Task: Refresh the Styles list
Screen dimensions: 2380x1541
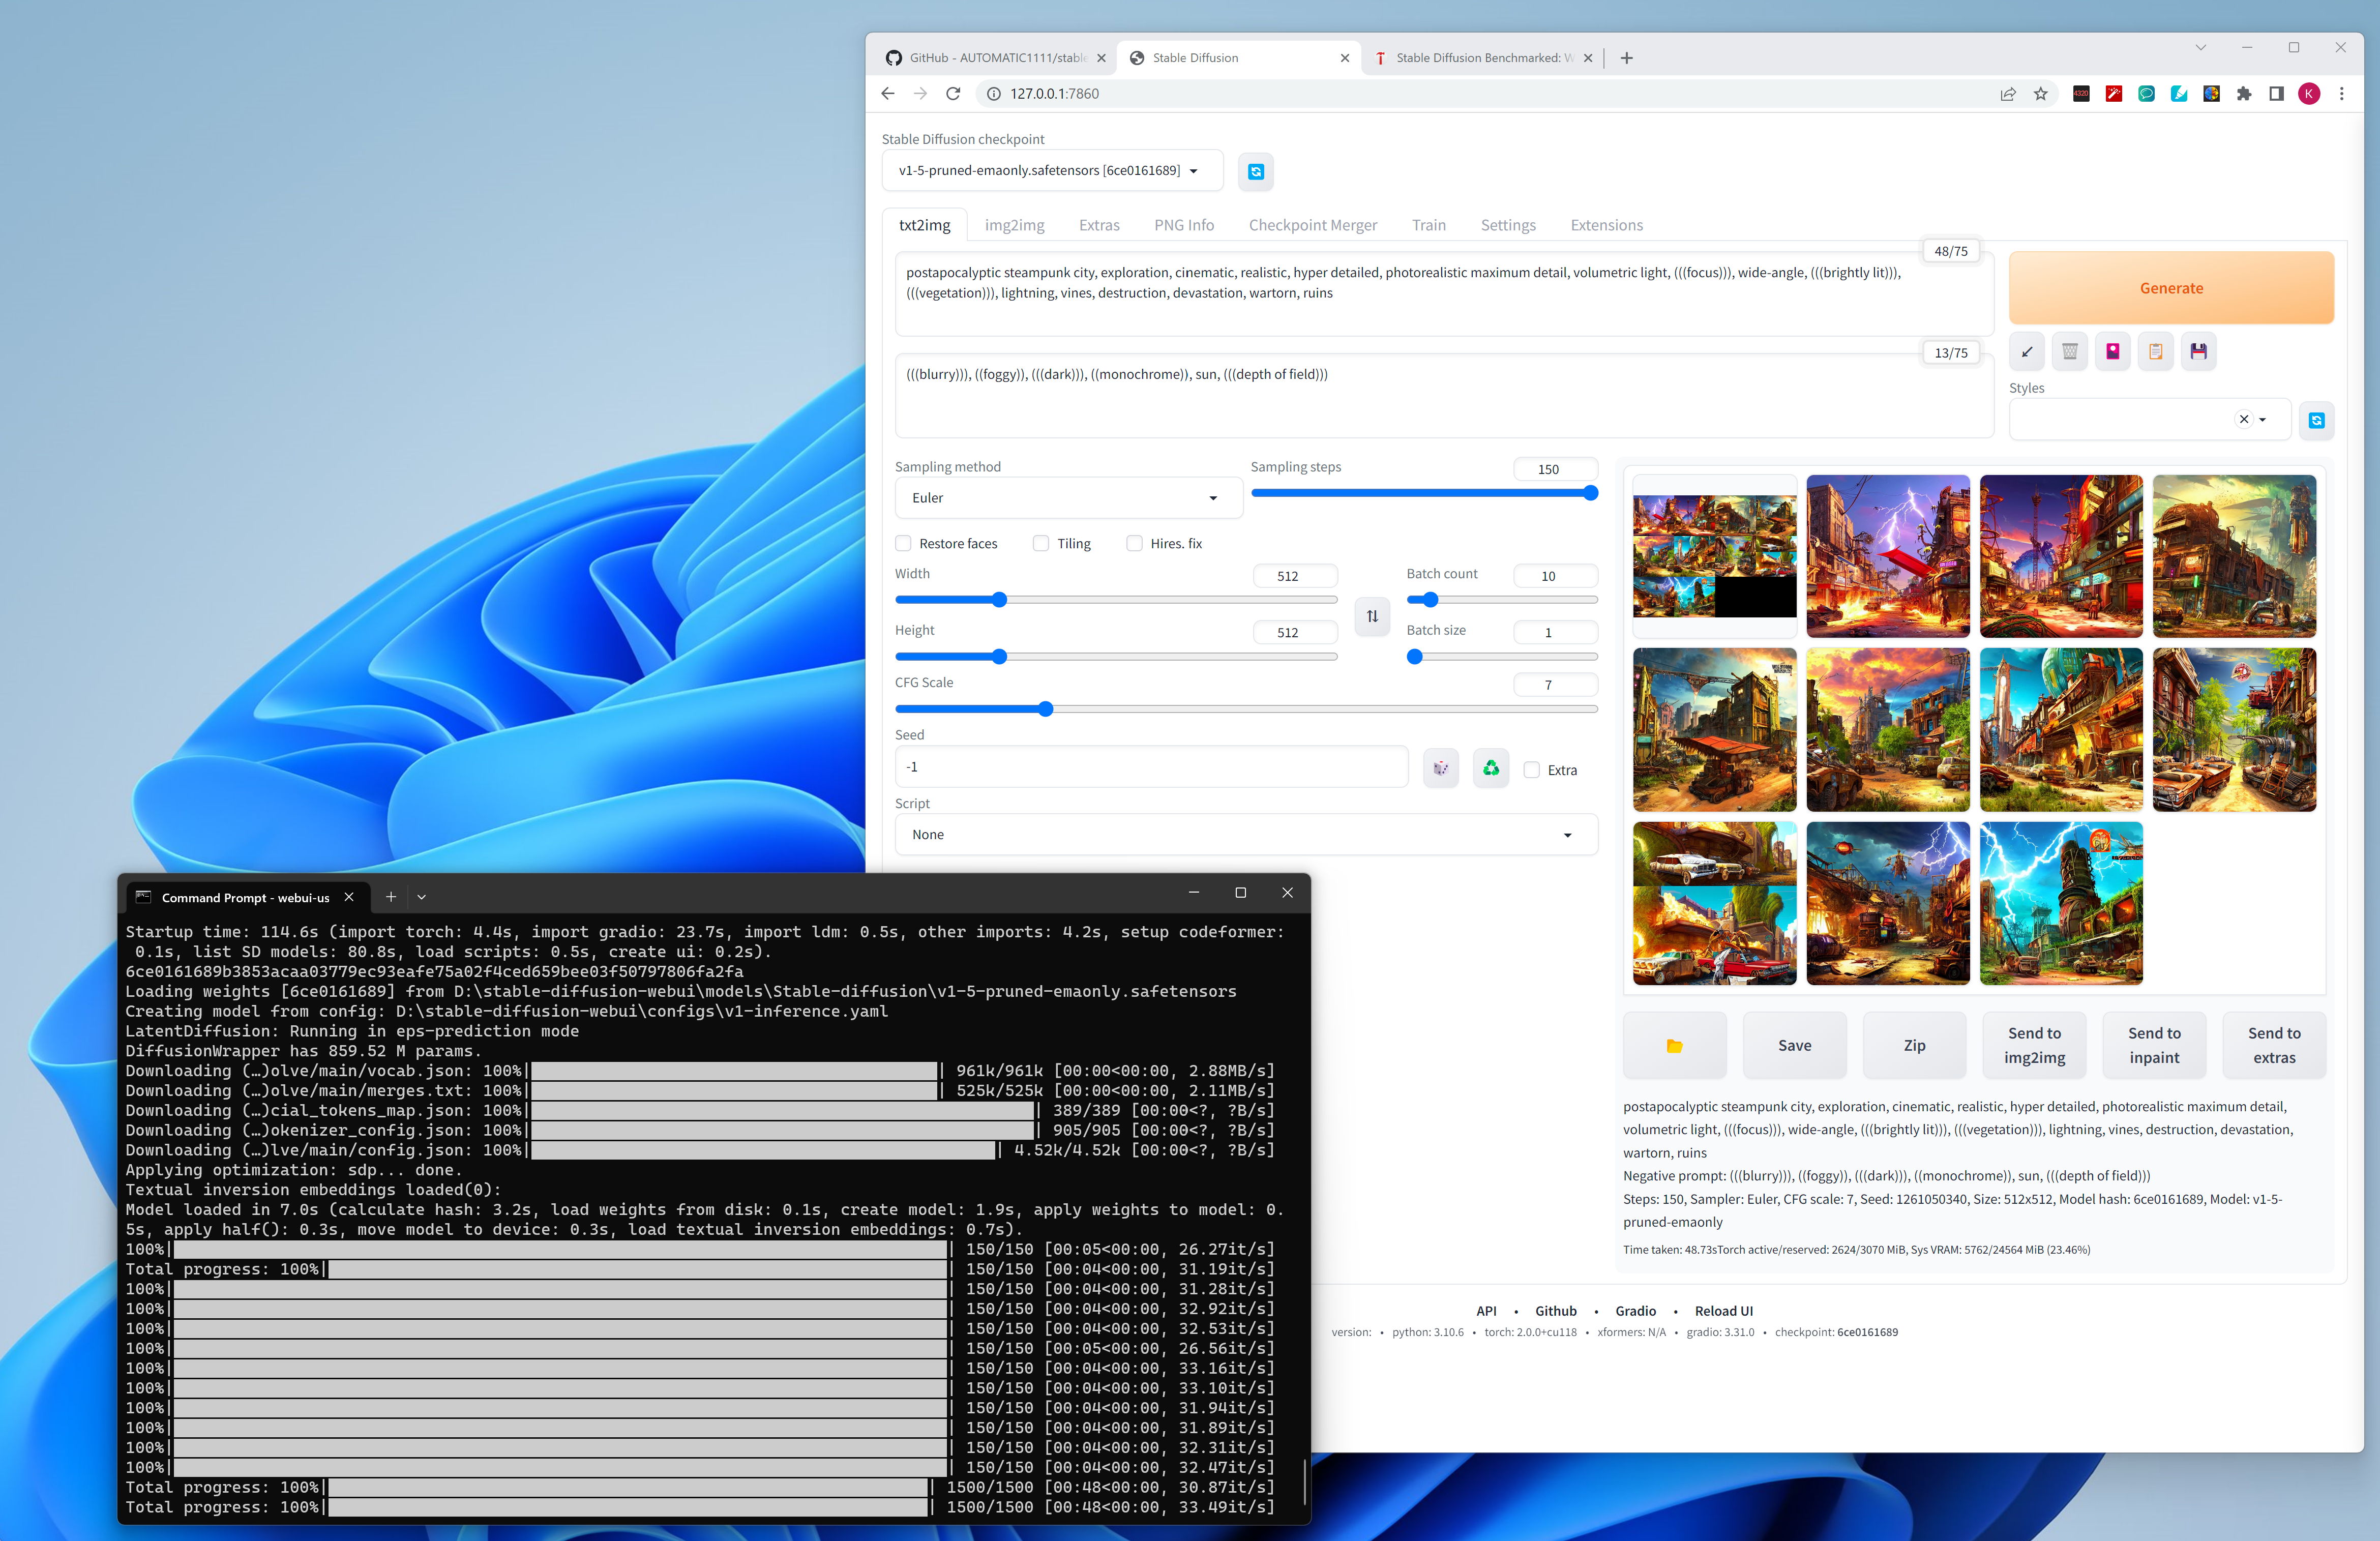Action: tap(2316, 420)
